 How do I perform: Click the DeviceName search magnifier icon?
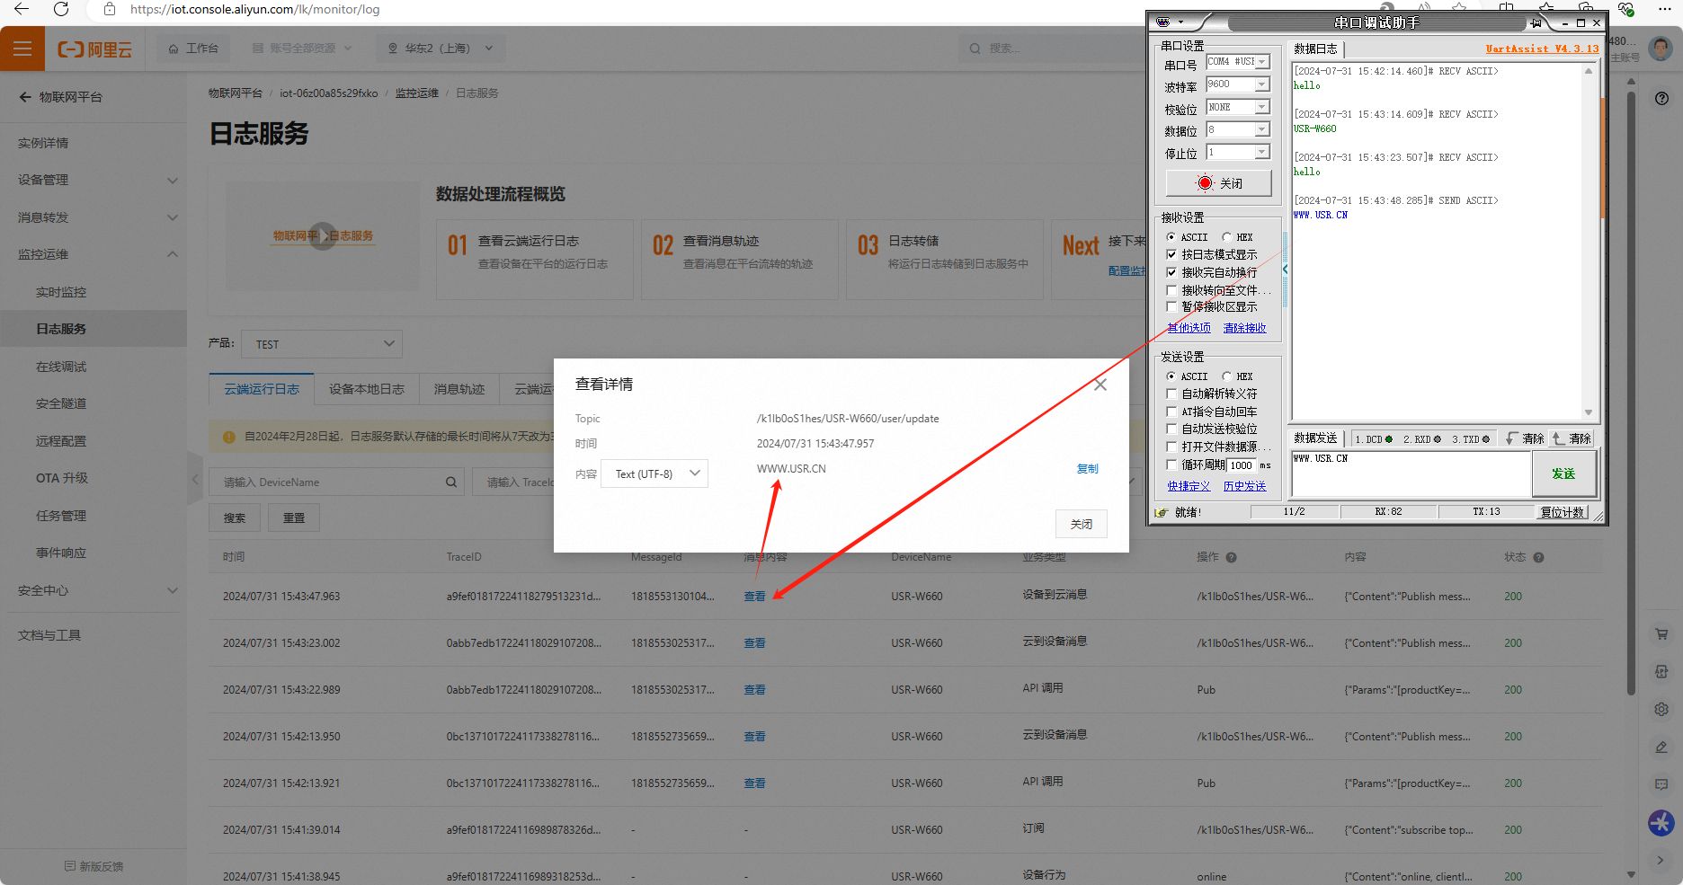pos(450,482)
